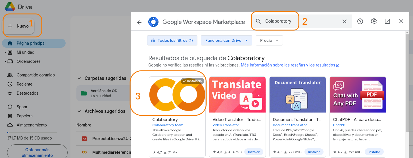Go back in Marketplace dialog

coord(139,22)
